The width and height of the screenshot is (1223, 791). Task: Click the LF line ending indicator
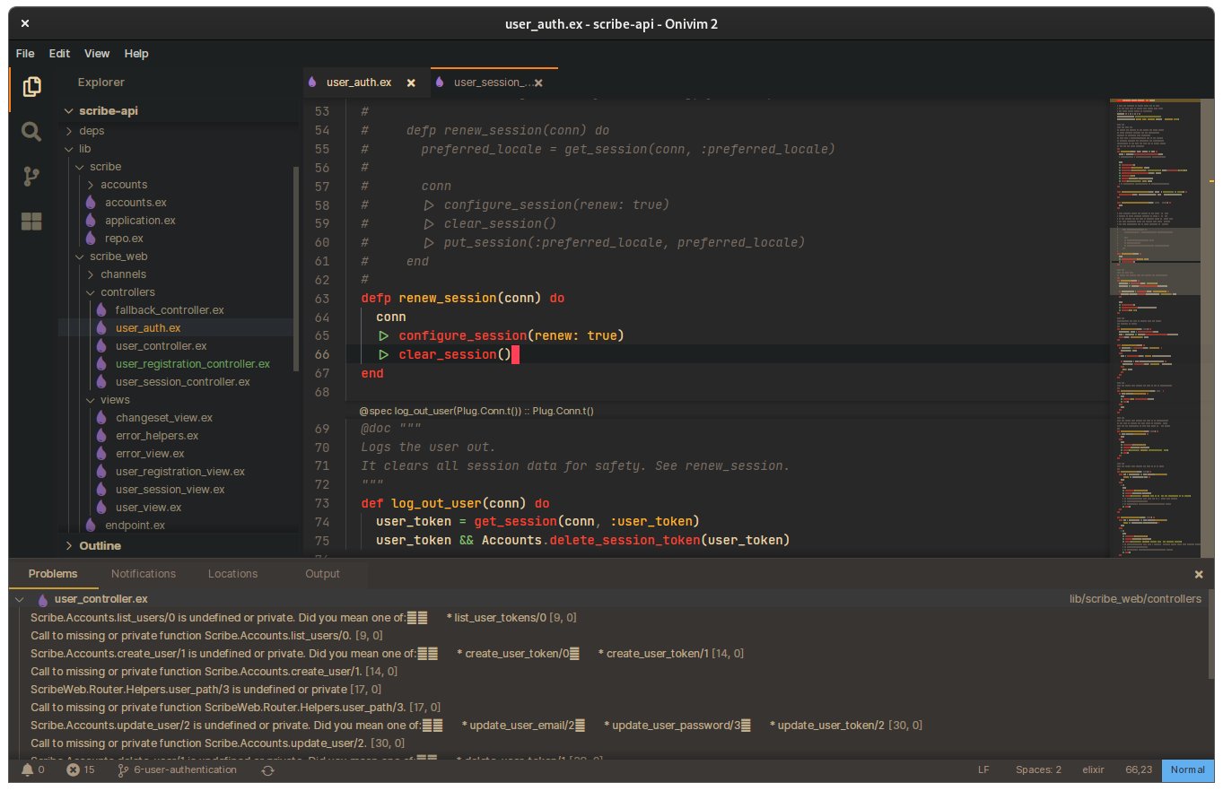click(983, 769)
